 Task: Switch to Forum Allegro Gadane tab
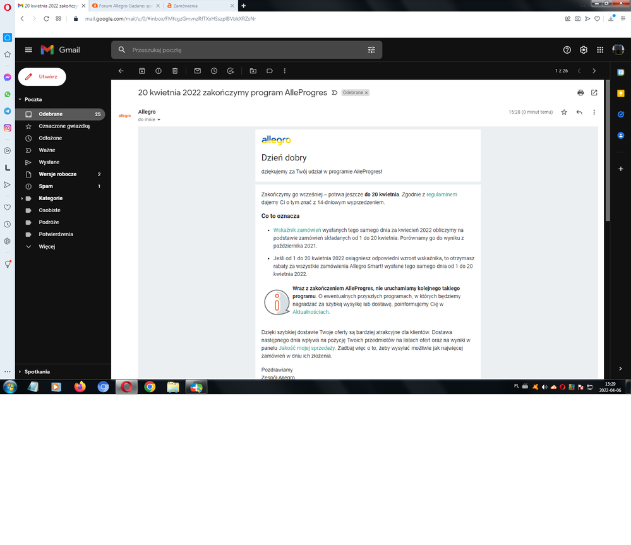point(126,6)
